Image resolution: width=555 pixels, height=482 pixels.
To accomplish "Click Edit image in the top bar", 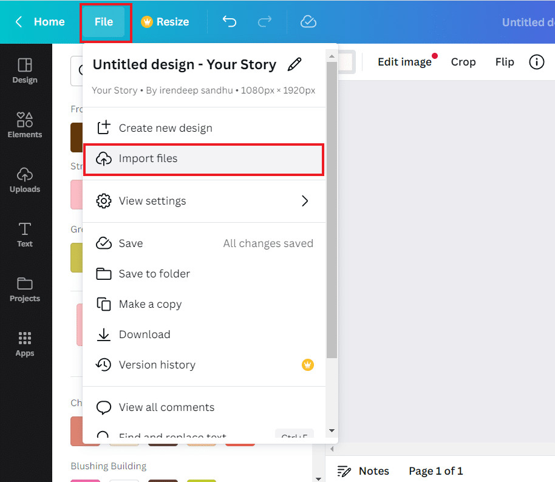I will coord(404,61).
